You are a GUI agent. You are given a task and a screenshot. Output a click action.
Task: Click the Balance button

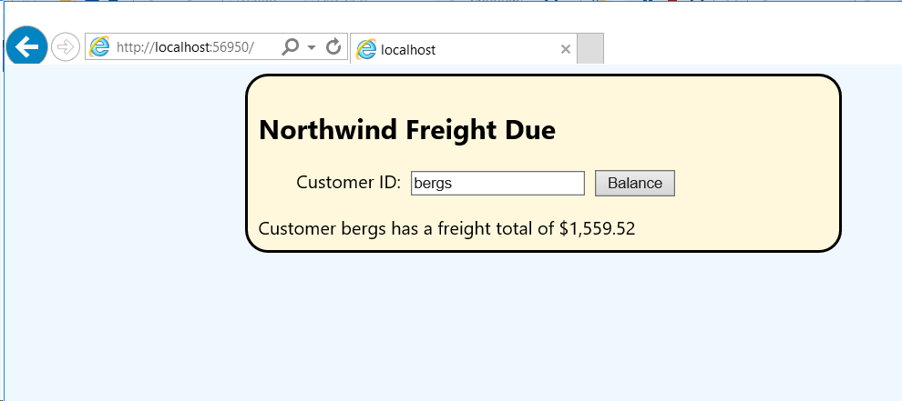[635, 184]
